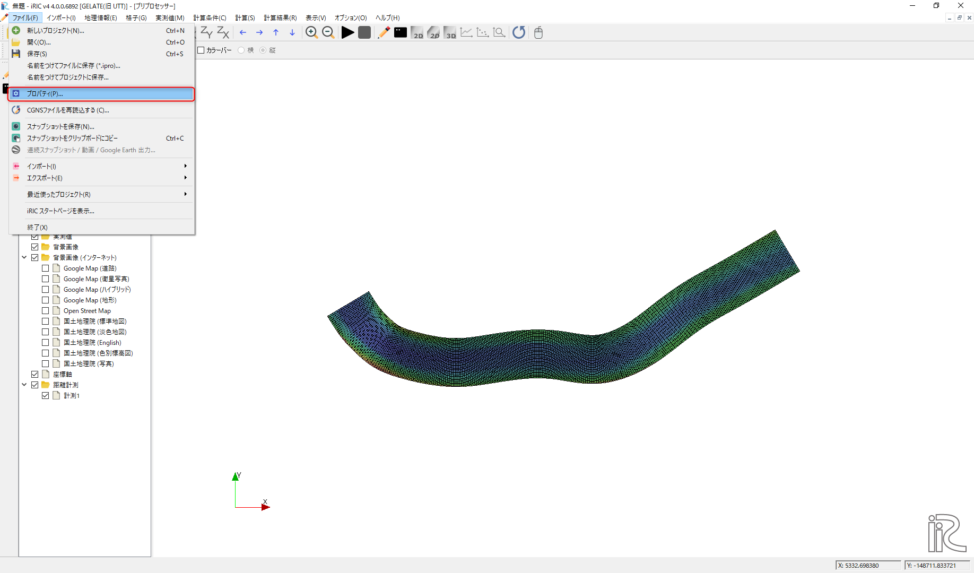
Task: Click the zoom in magnifier icon
Action: click(x=311, y=32)
